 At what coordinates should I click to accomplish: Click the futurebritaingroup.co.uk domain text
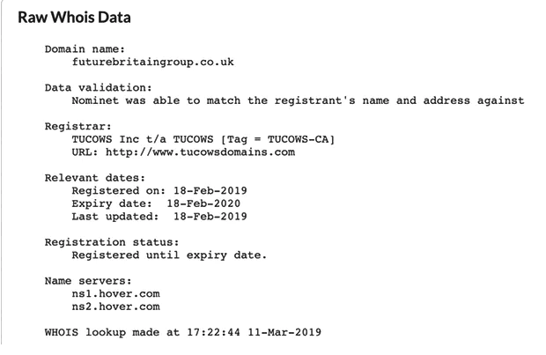(x=153, y=63)
